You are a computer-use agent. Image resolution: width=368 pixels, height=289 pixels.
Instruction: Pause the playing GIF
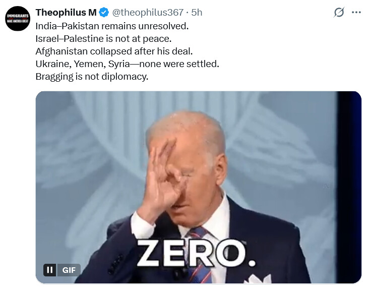tap(49, 270)
